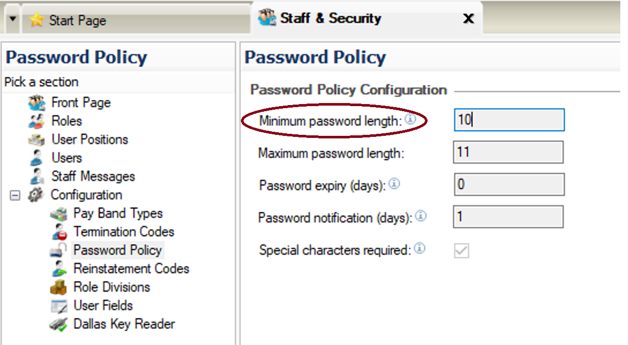Show info tooltip for Minimum password length

pos(410,120)
